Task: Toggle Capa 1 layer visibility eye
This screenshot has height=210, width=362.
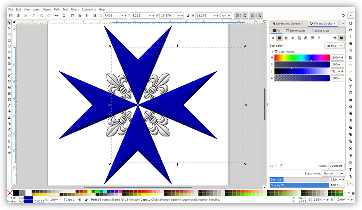Action: (x=80, y=199)
